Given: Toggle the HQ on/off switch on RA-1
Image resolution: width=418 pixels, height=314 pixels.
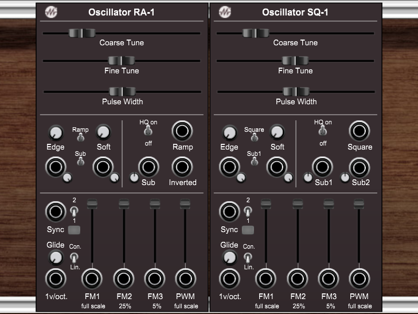Looking at the screenshot, I should (148, 131).
